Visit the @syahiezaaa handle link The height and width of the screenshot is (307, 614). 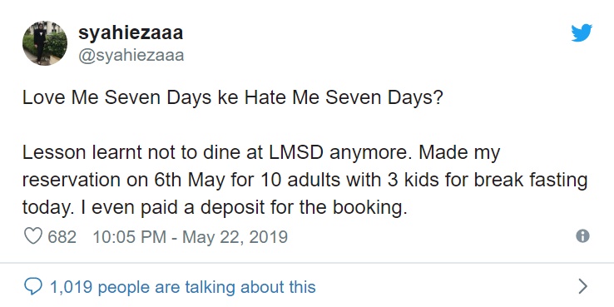(131, 55)
